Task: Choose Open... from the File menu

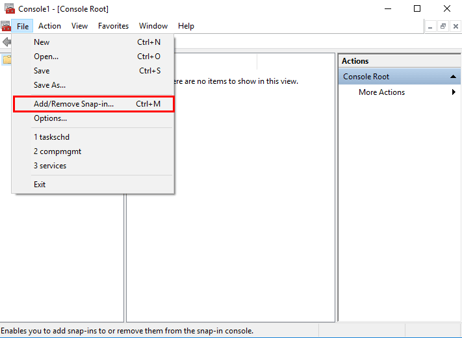Action: tap(94, 57)
